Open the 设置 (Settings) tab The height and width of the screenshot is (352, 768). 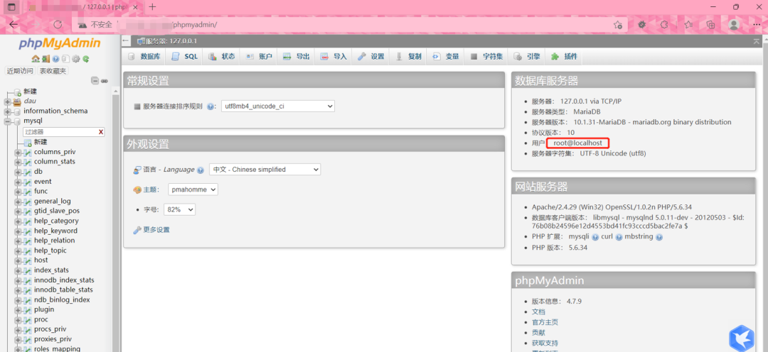point(370,57)
